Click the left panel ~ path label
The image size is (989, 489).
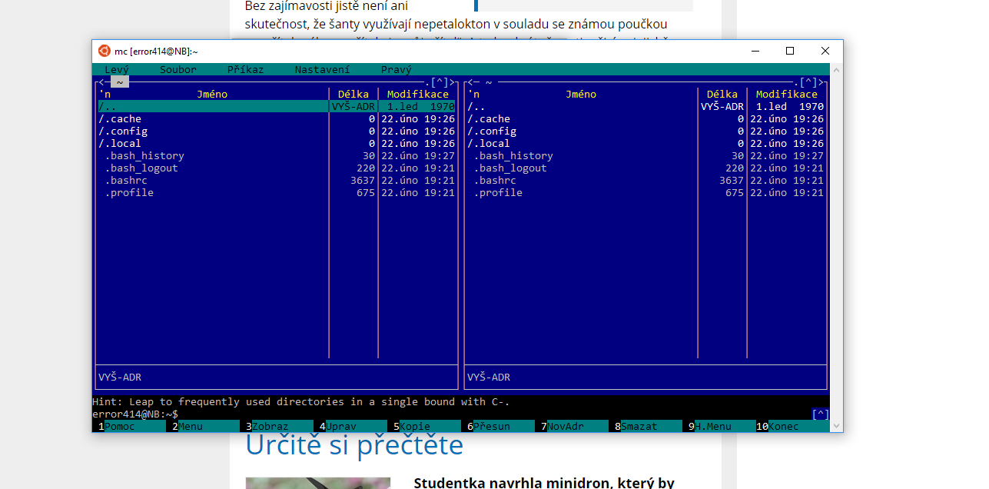pyautogui.click(x=120, y=81)
